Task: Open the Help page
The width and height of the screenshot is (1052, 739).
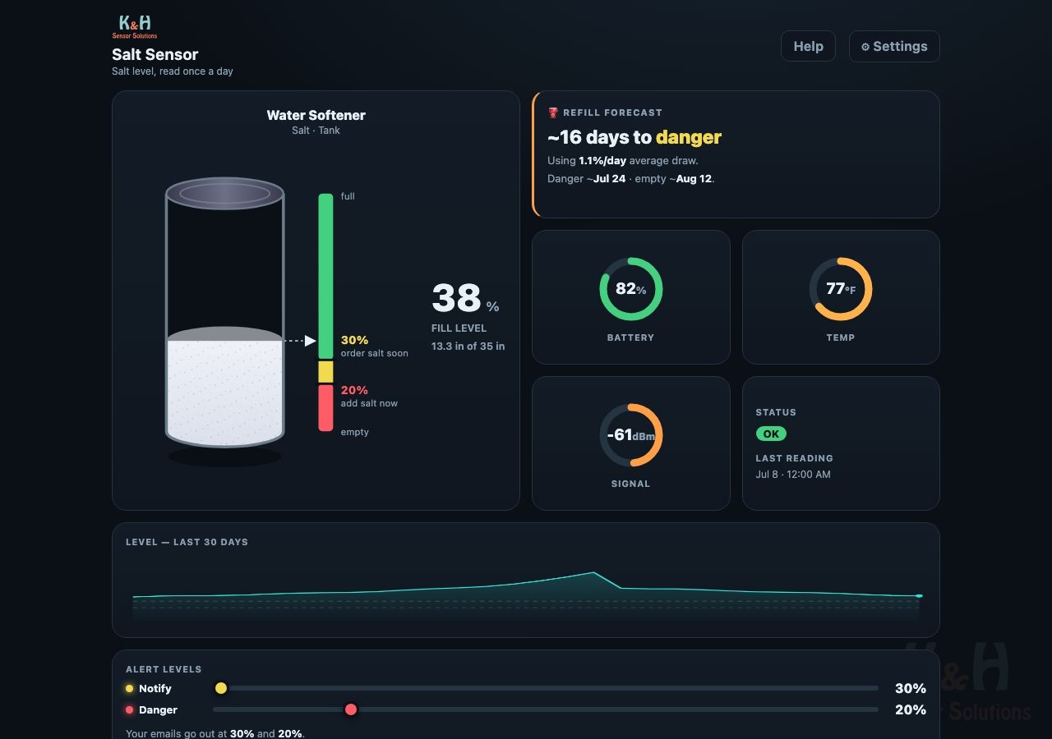Action: (808, 46)
